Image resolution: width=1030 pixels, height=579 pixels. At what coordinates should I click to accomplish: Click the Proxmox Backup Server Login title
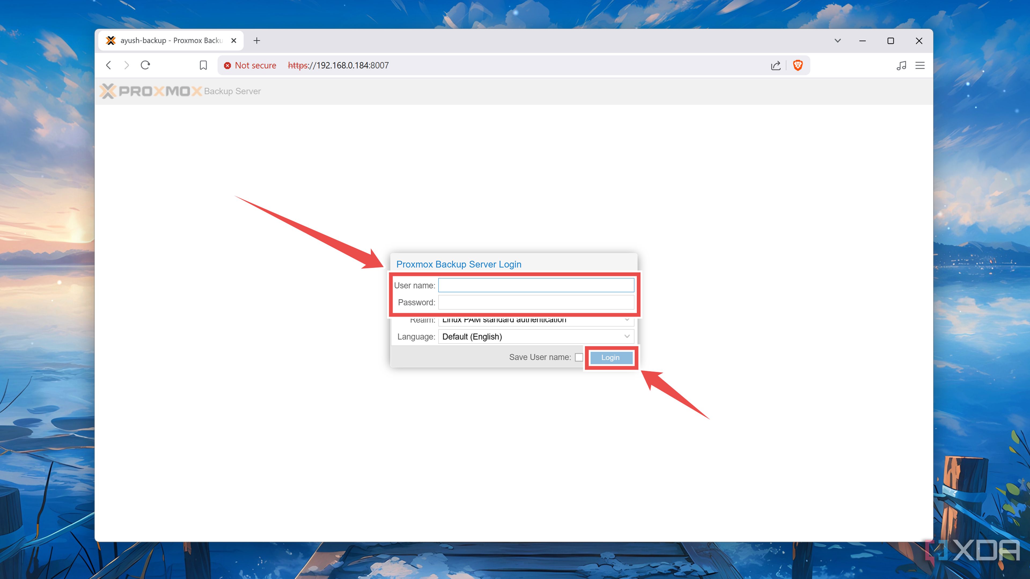point(459,265)
